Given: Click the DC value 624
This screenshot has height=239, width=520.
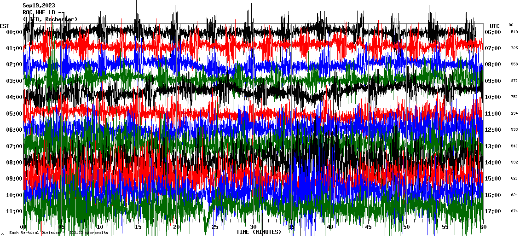Looking at the screenshot, I should coord(514,195).
